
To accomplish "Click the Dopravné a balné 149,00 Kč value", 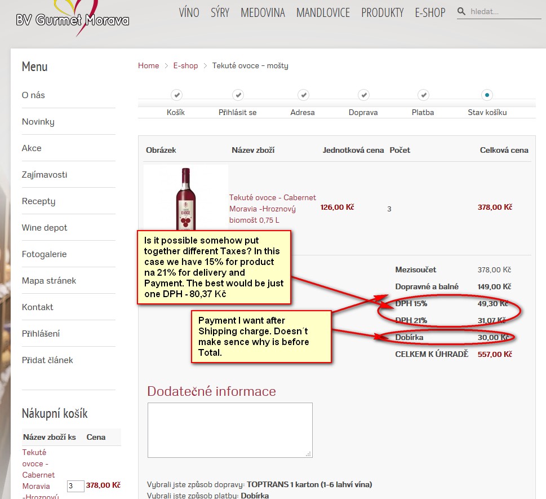I will 494,286.
